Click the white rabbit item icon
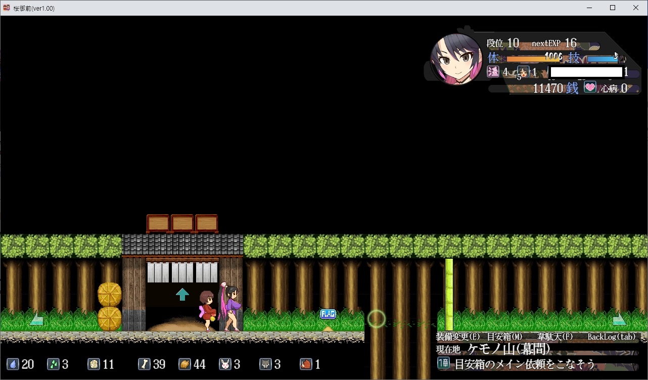This screenshot has width=648, height=380. pyautogui.click(x=225, y=364)
